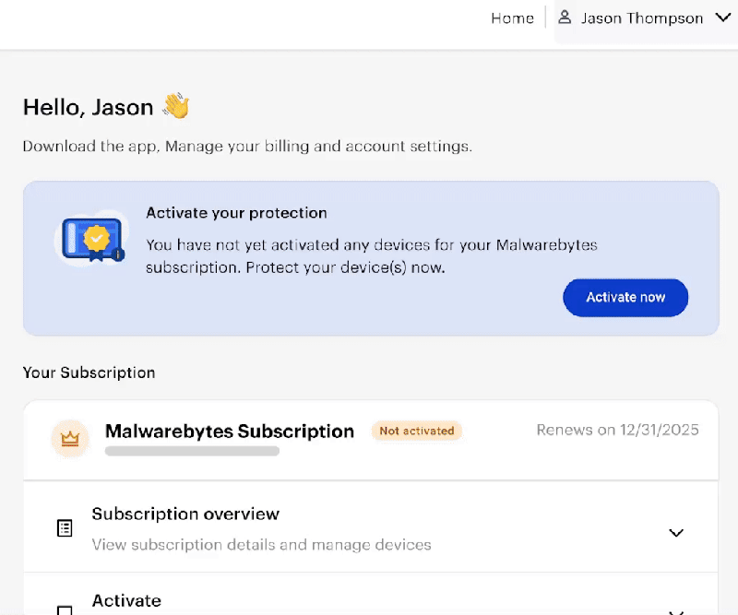Image resolution: width=738 pixels, height=615 pixels.
Task: Click the person icon beside Jason Thompson
Action: point(564,18)
